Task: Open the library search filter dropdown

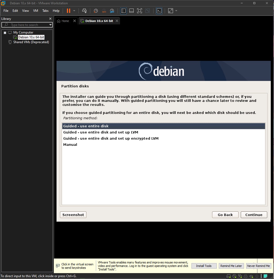Action: (51, 25)
